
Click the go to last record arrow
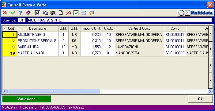[210, 81]
